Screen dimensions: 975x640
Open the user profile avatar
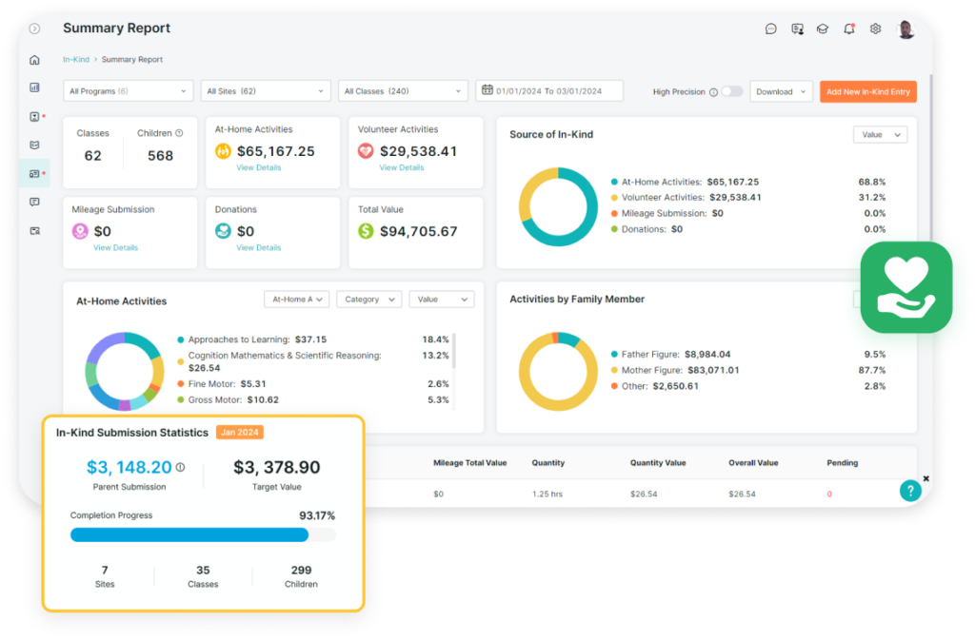(x=906, y=29)
